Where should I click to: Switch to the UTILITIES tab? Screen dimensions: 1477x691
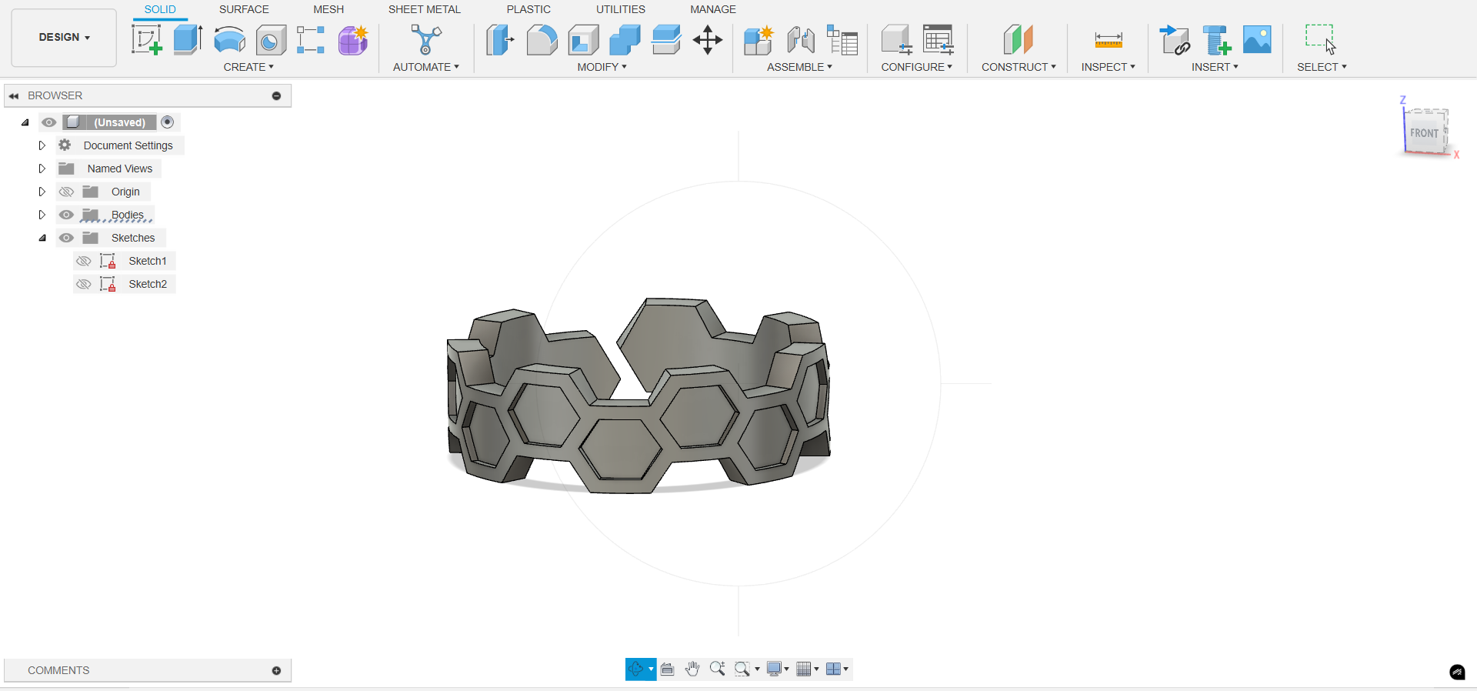tap(621, 9)
